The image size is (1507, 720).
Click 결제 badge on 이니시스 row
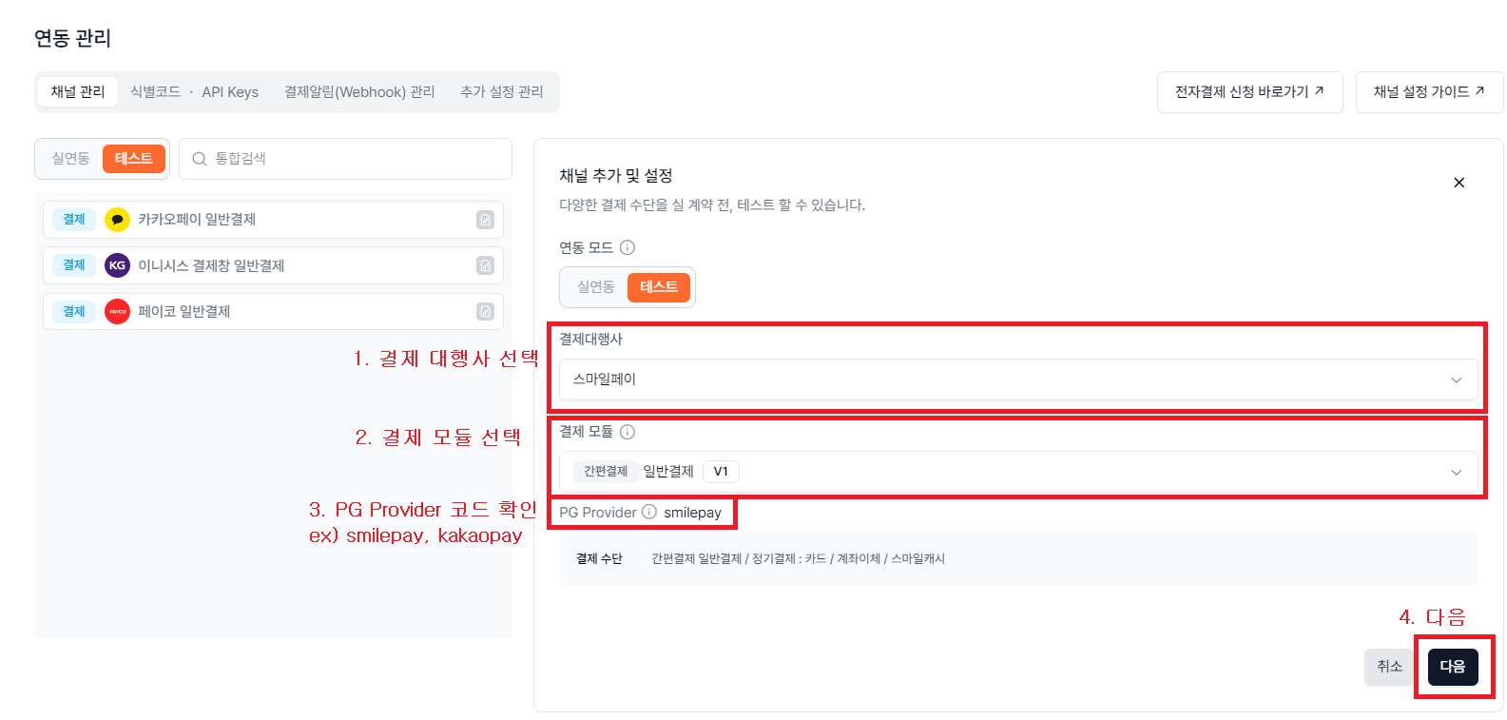point(74,265)
